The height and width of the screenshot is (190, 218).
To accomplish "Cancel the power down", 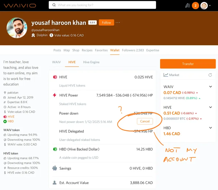I will pyautogui.click(x=145, y=121).
